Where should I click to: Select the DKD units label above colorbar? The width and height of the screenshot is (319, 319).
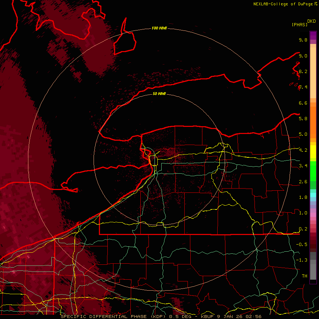312,21
